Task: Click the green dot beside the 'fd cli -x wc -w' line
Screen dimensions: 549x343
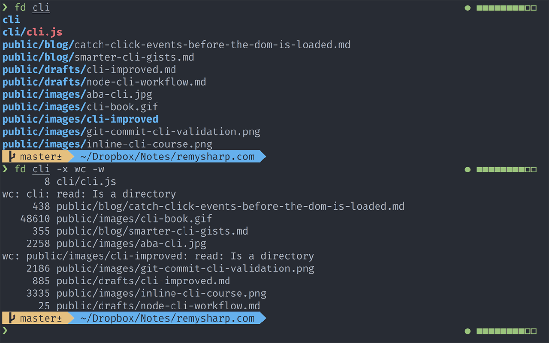Action: point(468,169)
